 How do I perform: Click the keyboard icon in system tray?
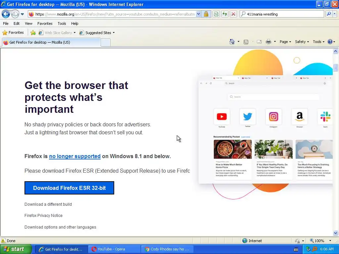tap(296, 249)
